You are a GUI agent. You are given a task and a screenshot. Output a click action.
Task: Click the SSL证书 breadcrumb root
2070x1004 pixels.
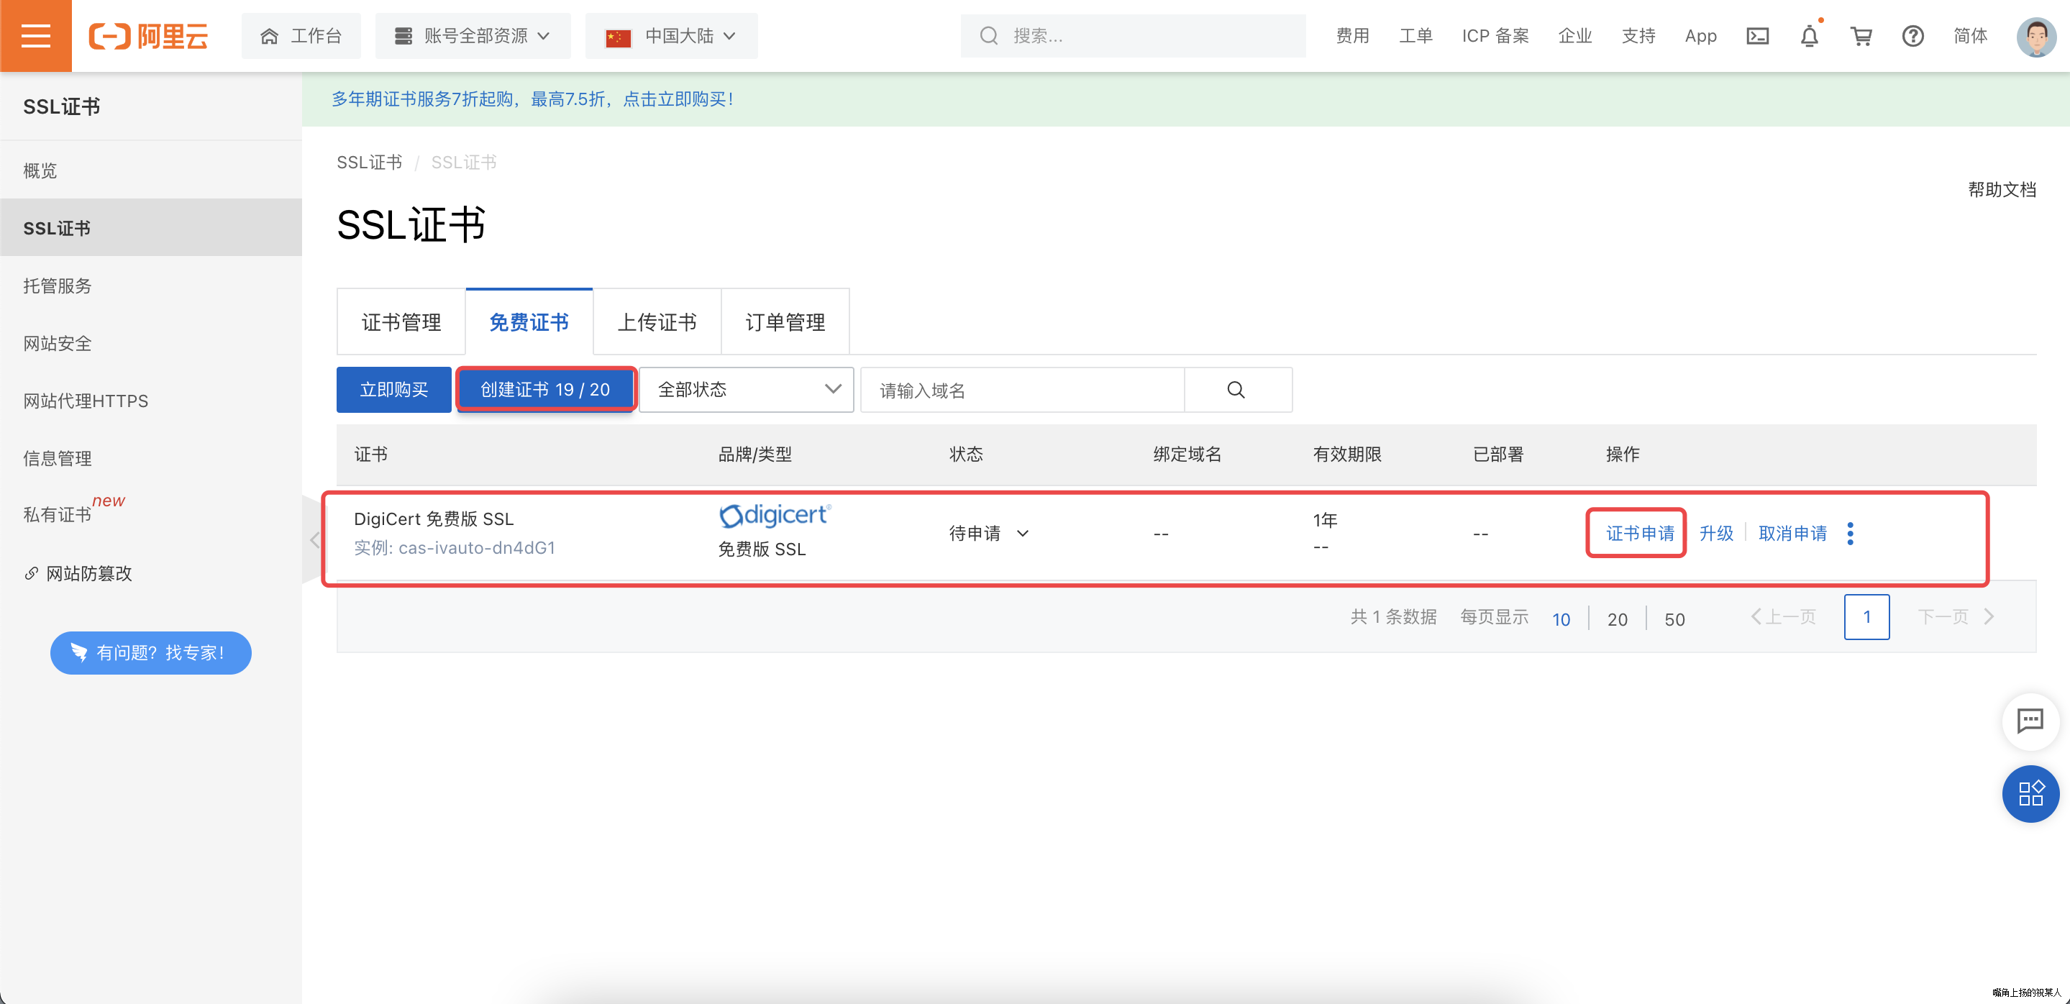click(x=369, y=163)
